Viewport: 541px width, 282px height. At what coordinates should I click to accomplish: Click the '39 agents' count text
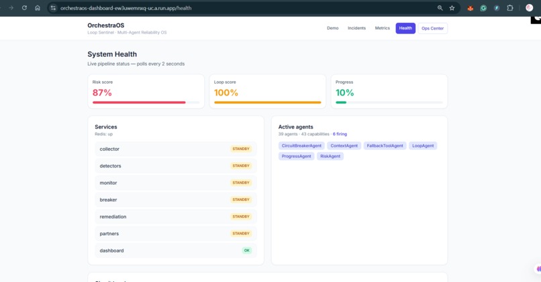tap(288, 134)
